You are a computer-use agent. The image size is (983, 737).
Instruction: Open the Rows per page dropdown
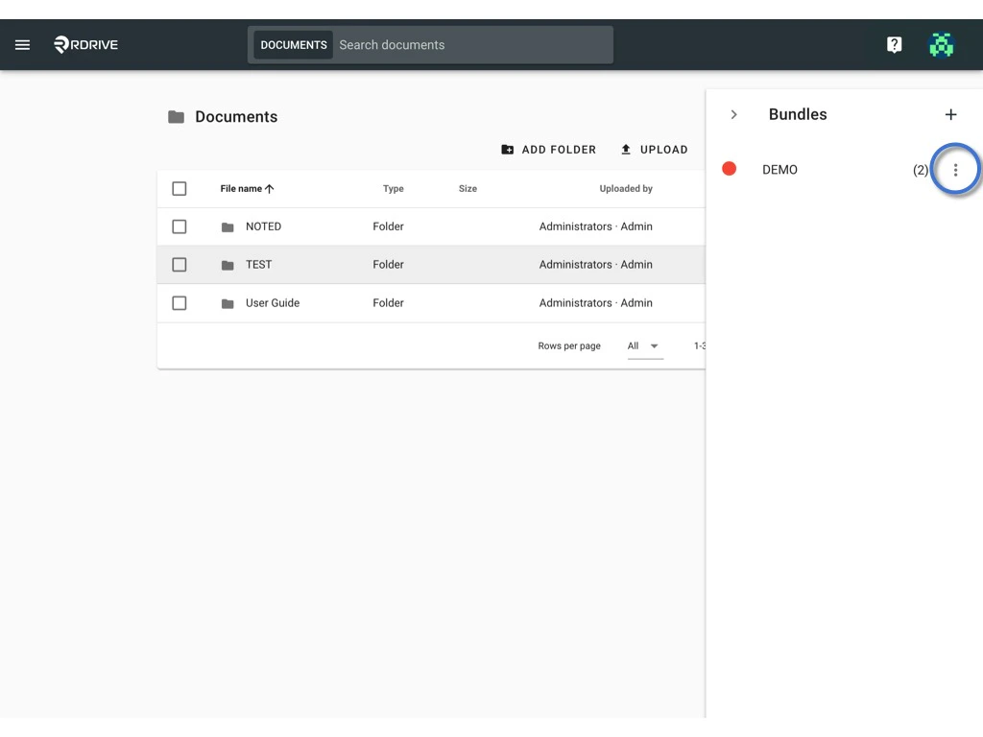coord(645,345)
